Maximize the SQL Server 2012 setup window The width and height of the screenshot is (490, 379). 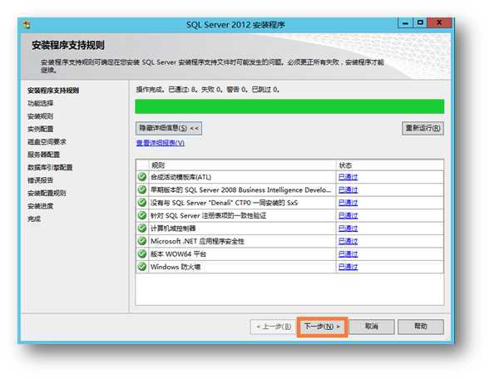420,22
